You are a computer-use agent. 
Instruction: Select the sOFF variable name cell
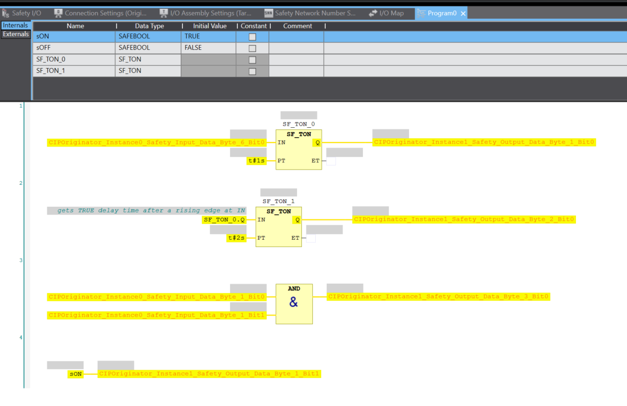(74, 48)
